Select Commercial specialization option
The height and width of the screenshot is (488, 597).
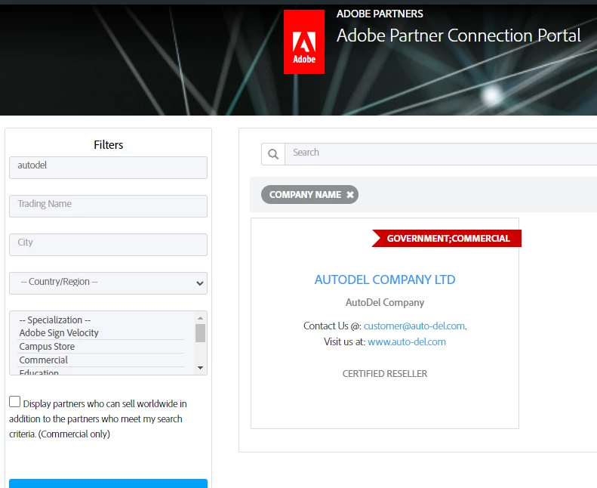coord(44,360)
